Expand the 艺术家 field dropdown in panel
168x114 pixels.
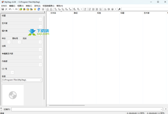point(41,27)
